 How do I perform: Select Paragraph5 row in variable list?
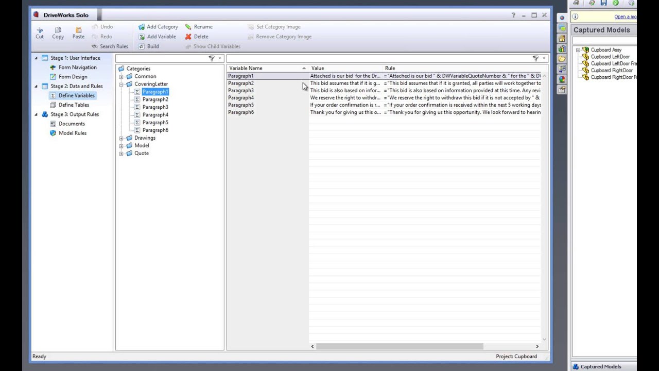(384, 105)
